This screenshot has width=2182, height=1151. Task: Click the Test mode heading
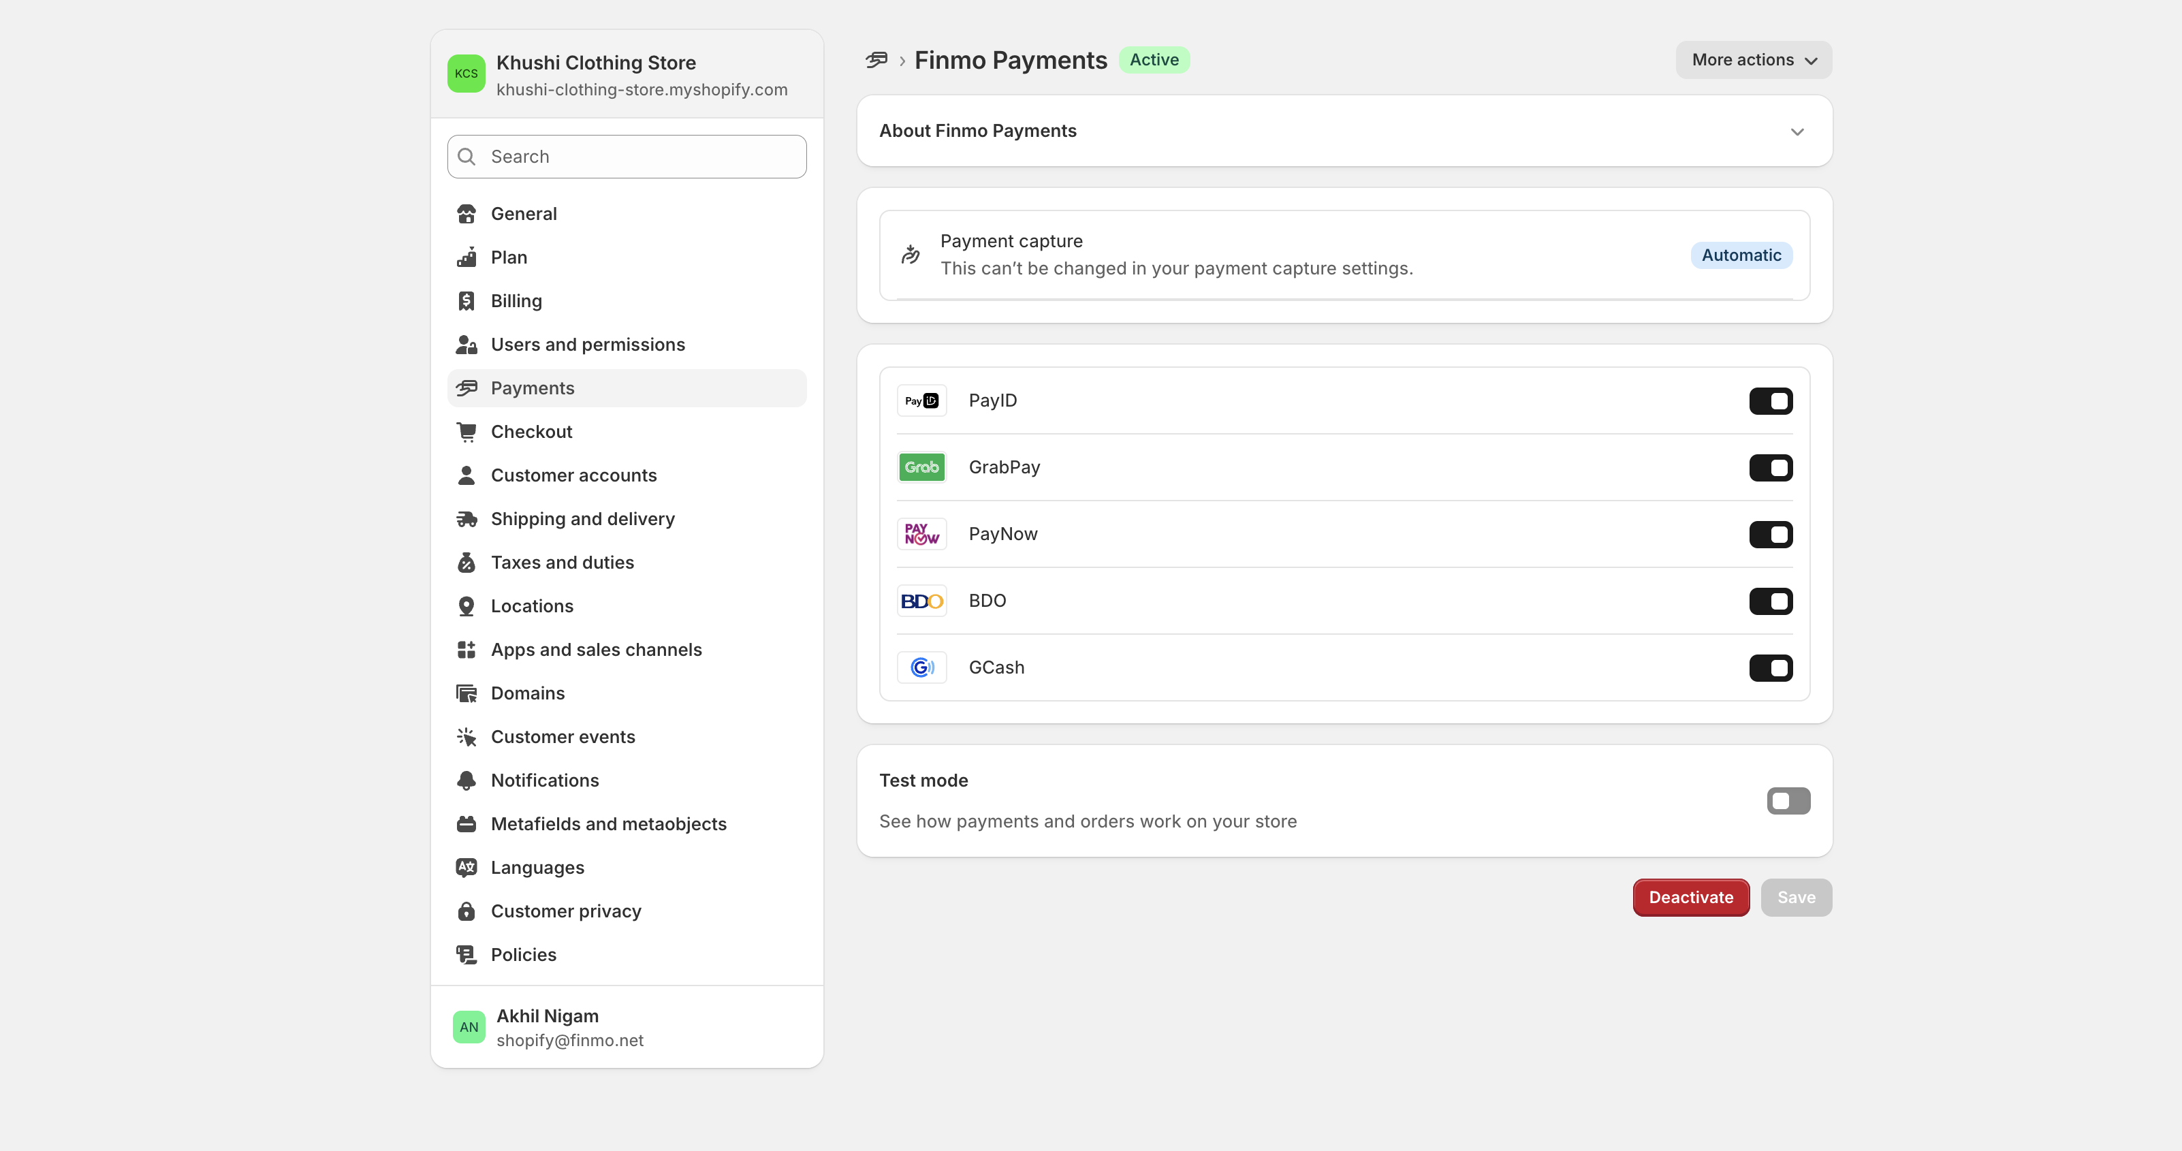(923, 781)
